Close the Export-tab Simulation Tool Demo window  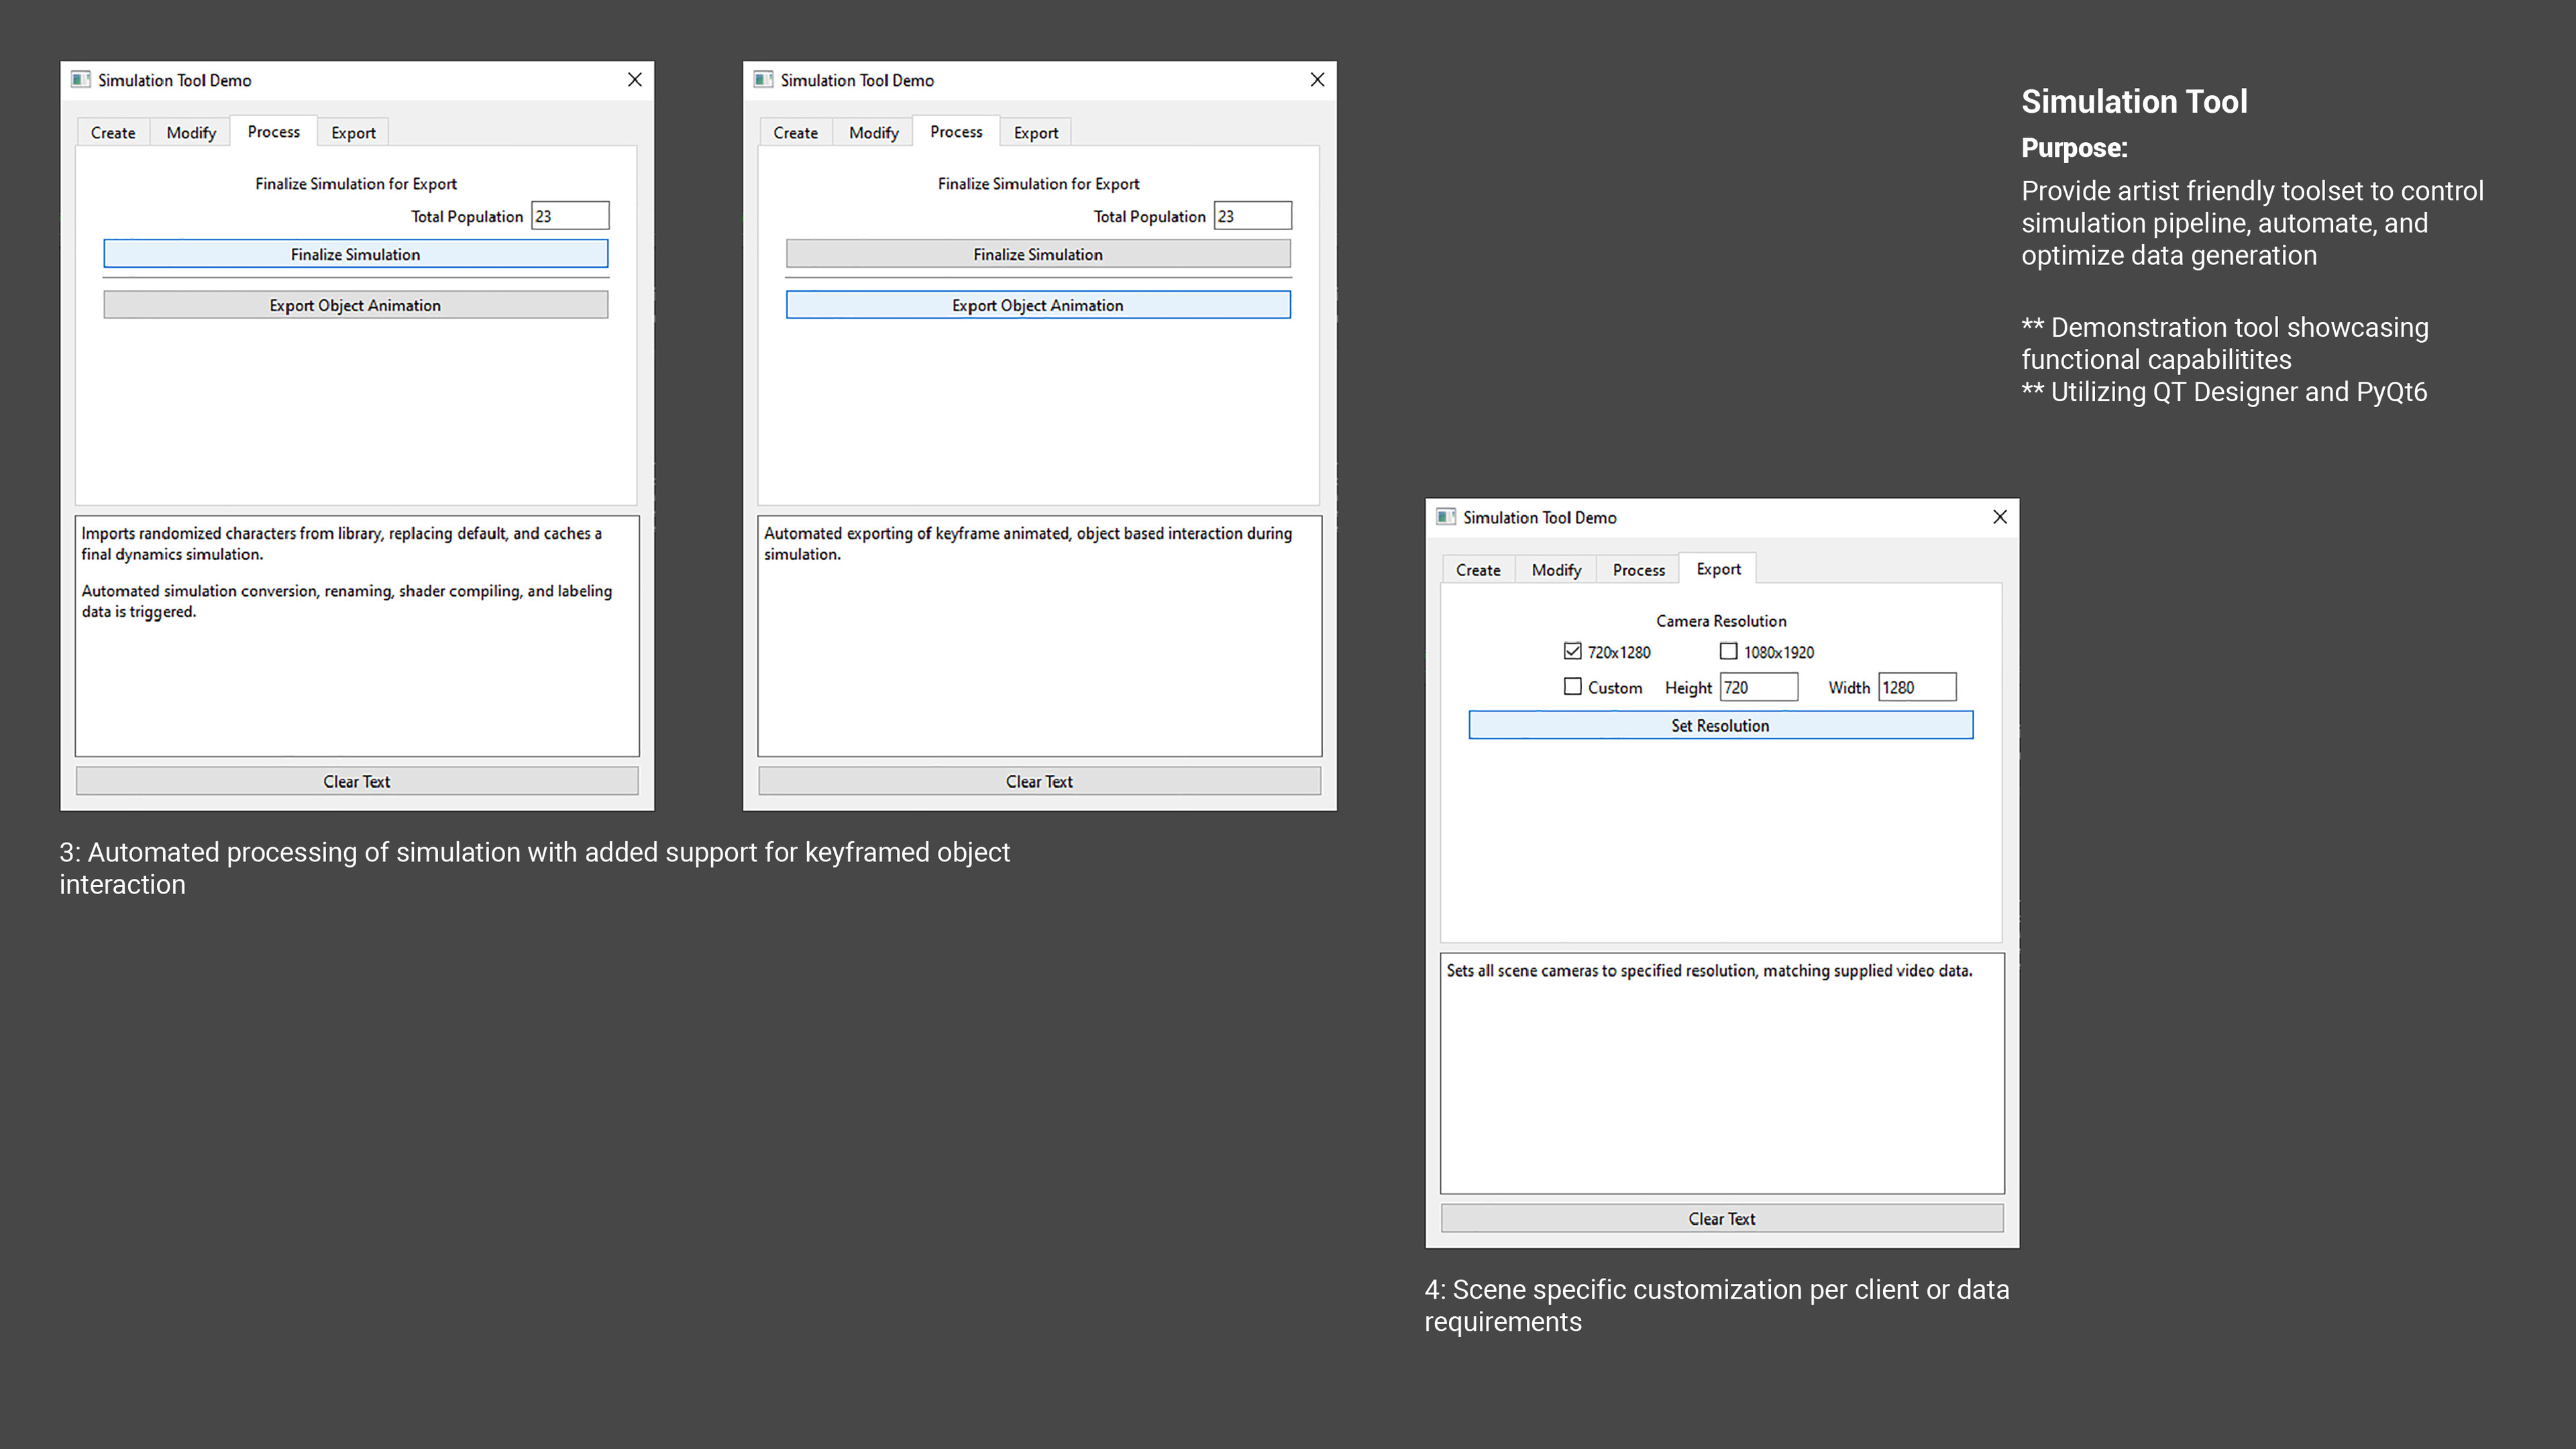point(1999,516)
